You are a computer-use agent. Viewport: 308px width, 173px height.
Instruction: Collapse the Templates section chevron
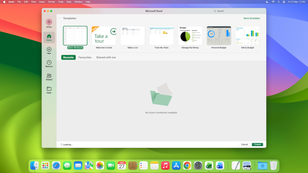60,18
